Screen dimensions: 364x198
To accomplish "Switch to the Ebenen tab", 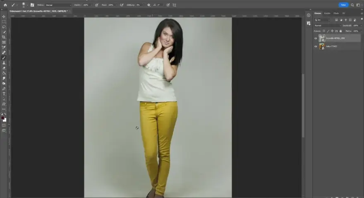I will [x=318, y=13].
